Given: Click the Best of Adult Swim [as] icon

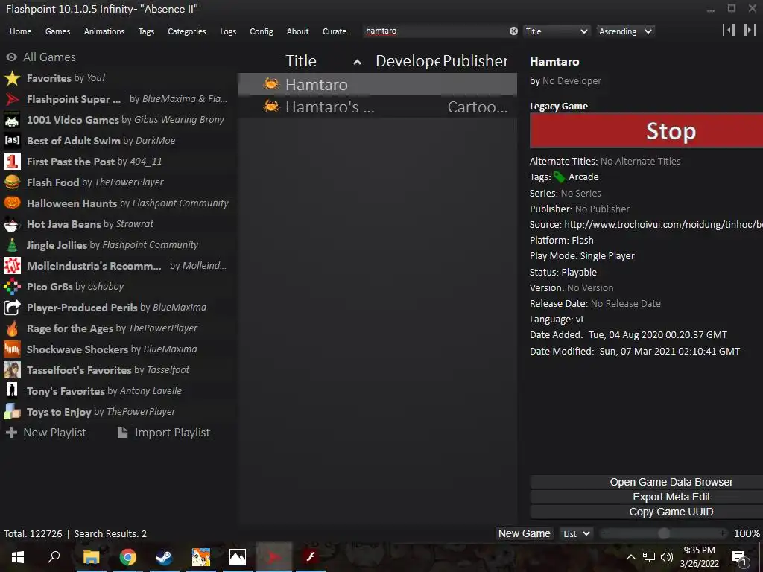Looking at the screenshot, I should tap(12, 141).
